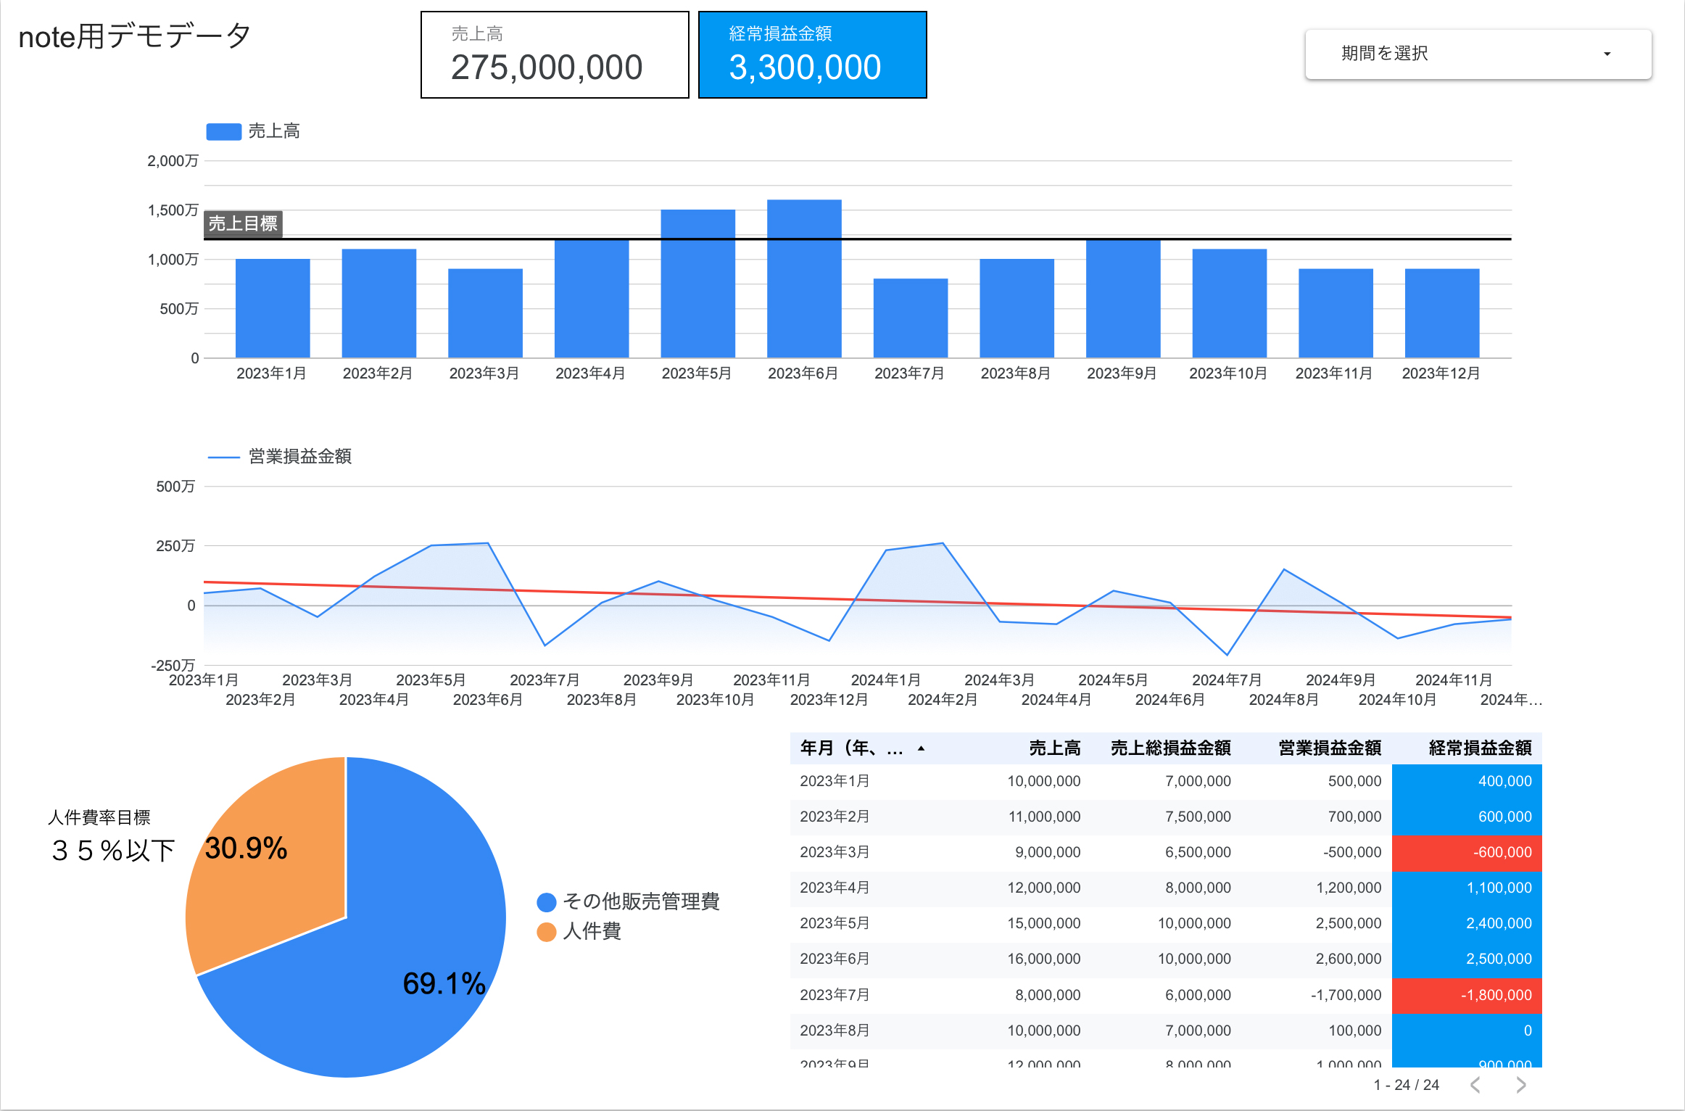
Task: Click the blue その他販売管理費 legend dot
Action: [x=547, y=902]
